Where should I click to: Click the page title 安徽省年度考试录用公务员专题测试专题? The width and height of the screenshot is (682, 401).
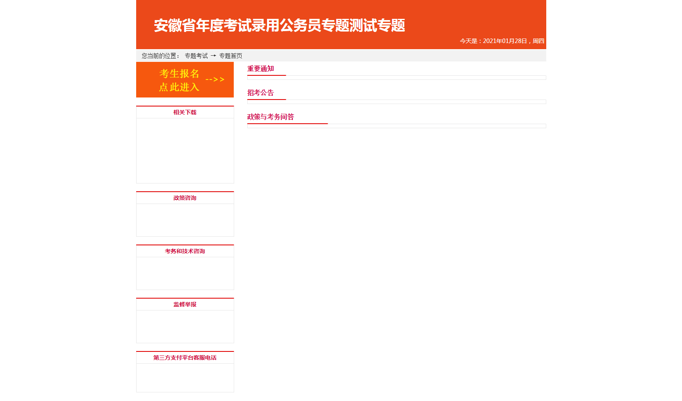click(x=280, y=25)
